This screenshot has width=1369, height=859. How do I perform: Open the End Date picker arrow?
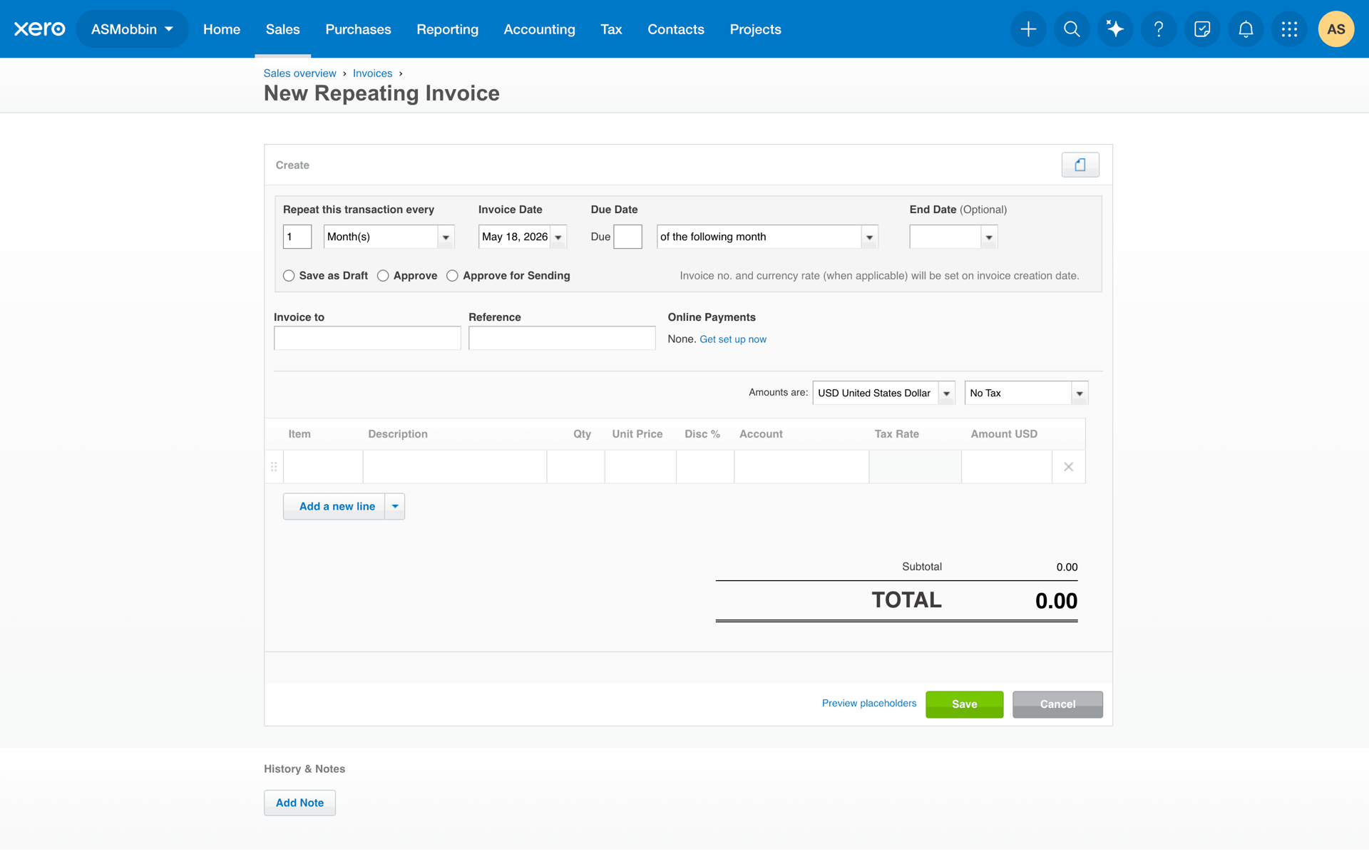point(988,237)
